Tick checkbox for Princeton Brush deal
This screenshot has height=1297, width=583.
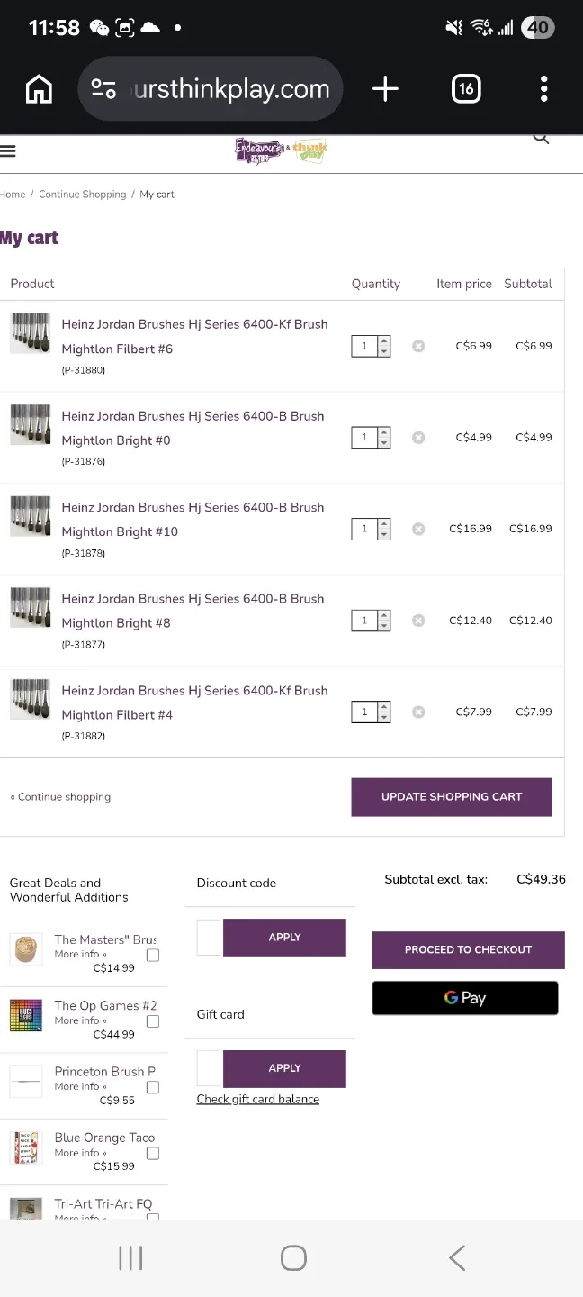153,1087
